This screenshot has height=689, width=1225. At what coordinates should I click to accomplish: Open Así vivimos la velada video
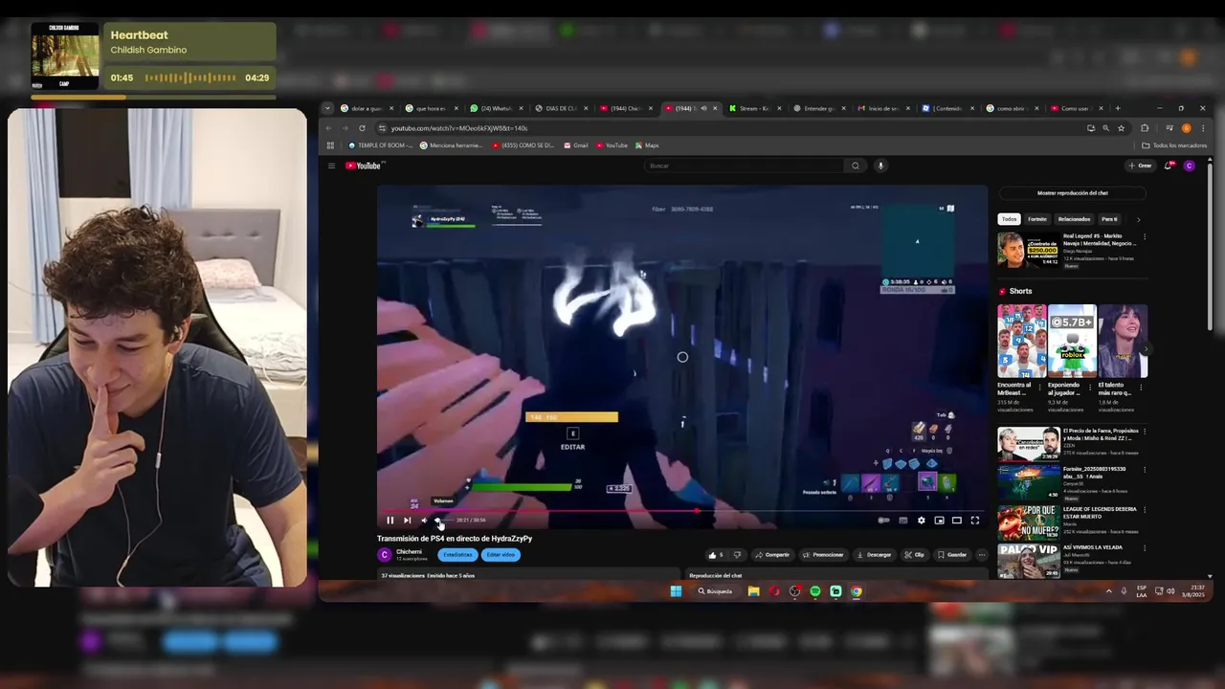(1029, 561)
